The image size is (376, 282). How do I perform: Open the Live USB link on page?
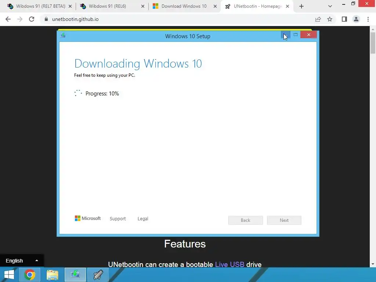coord(229,264)
